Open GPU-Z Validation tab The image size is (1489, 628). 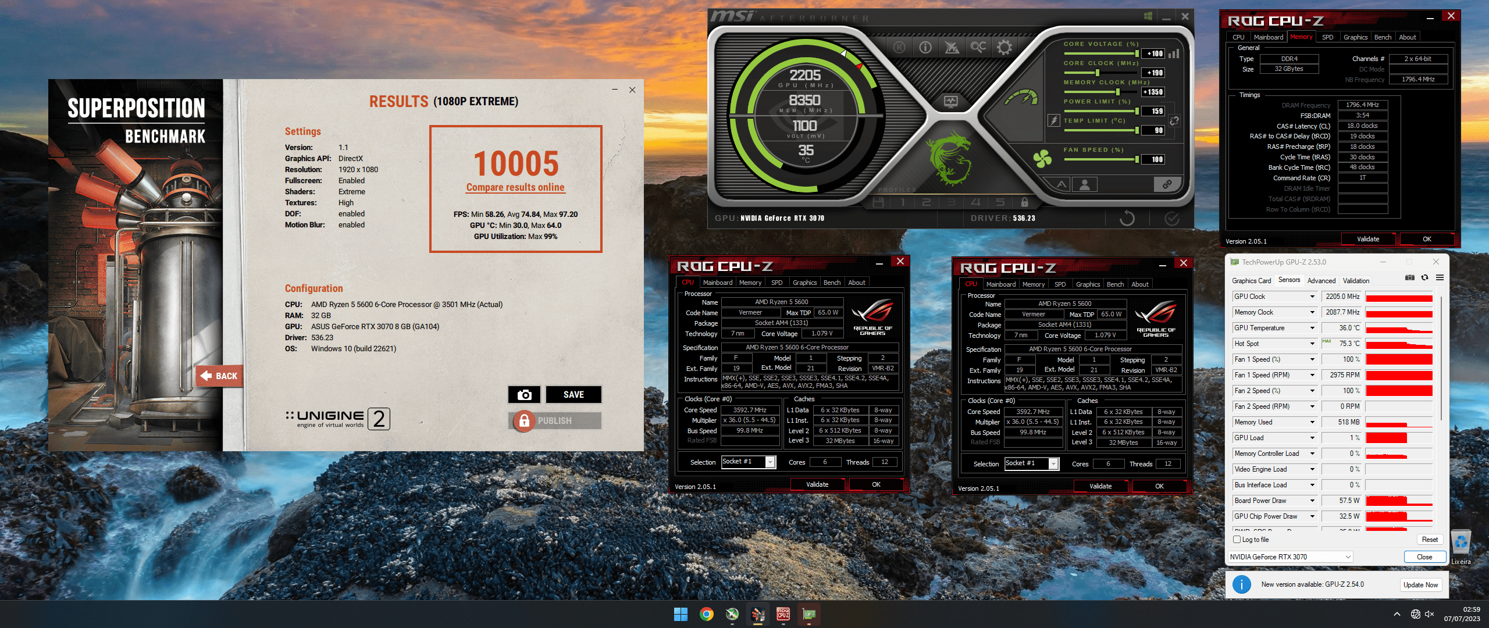pyautogui.click(x=1356, y=280)
